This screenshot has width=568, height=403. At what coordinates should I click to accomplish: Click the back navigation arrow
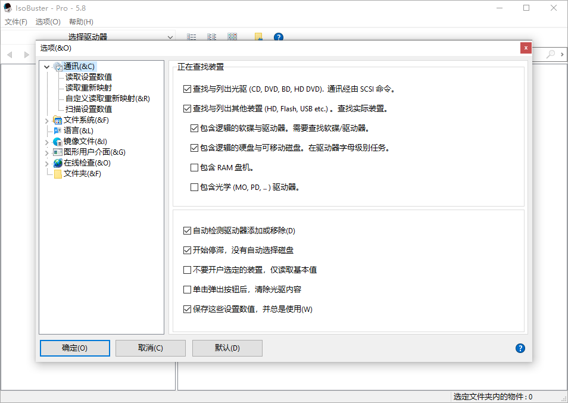10,55
